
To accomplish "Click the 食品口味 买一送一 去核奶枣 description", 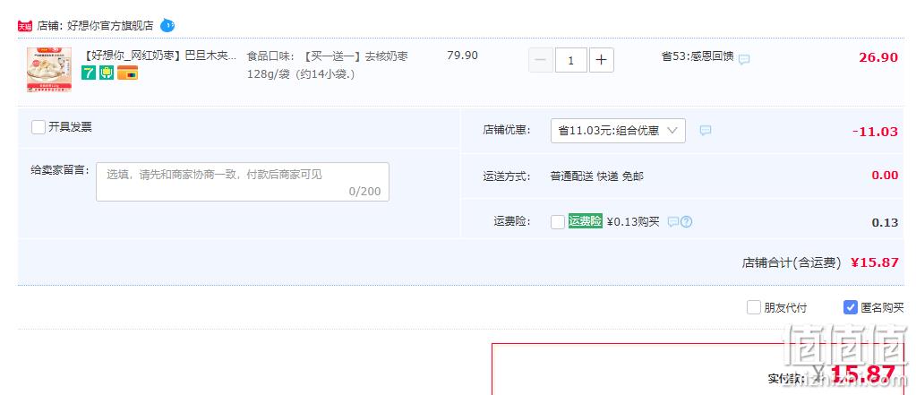I will click(x=327, y=56).
